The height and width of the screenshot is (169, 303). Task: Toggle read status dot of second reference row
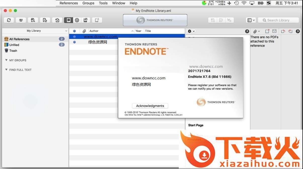(74, 42)
